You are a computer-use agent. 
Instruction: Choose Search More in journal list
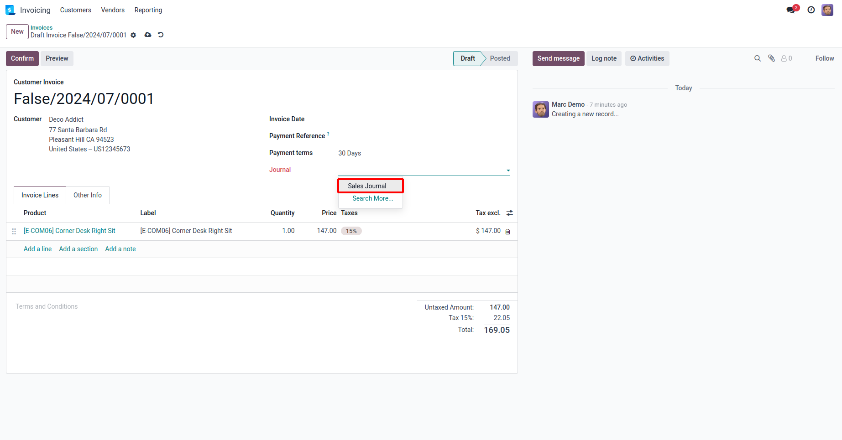coord(372,198)
